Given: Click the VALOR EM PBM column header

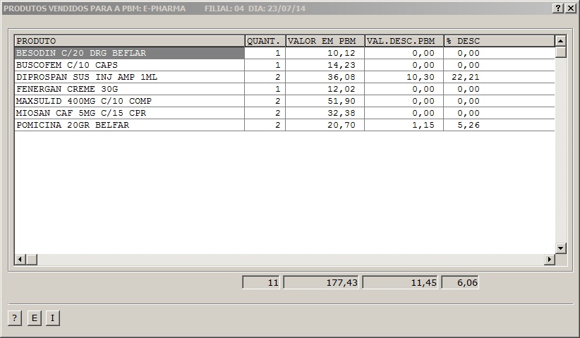Looking at the screenshot, I should click(325, 41).
